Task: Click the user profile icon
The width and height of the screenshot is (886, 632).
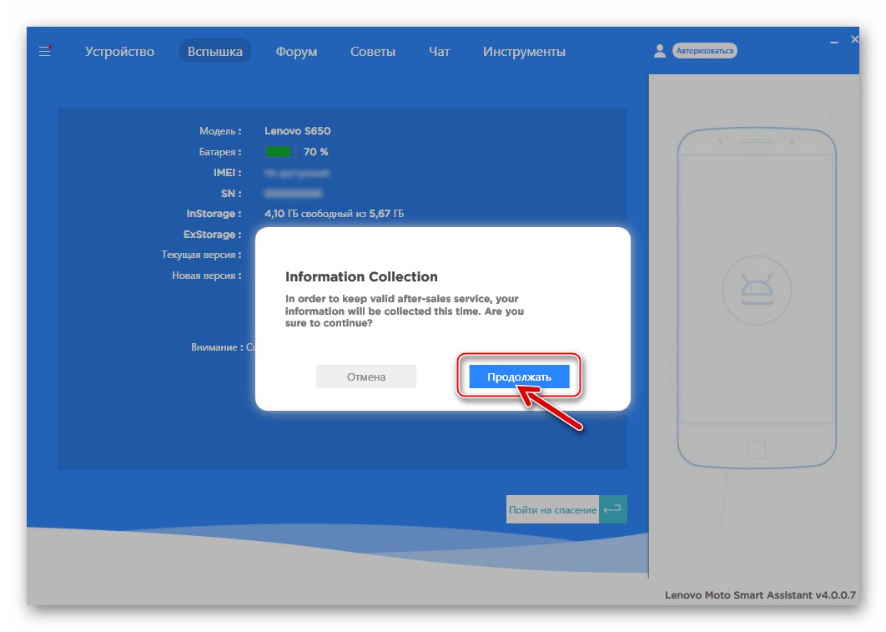Action: (x=660, y=50)
